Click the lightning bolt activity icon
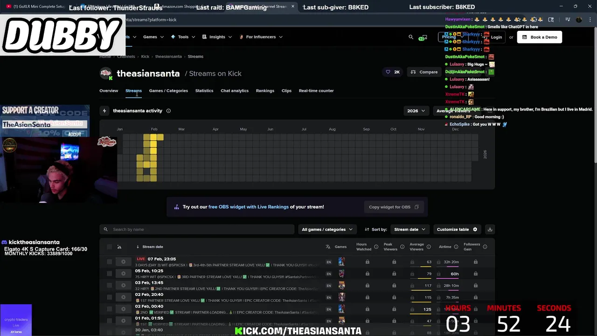This screenshot has height=336, width=597. (104, 111)
